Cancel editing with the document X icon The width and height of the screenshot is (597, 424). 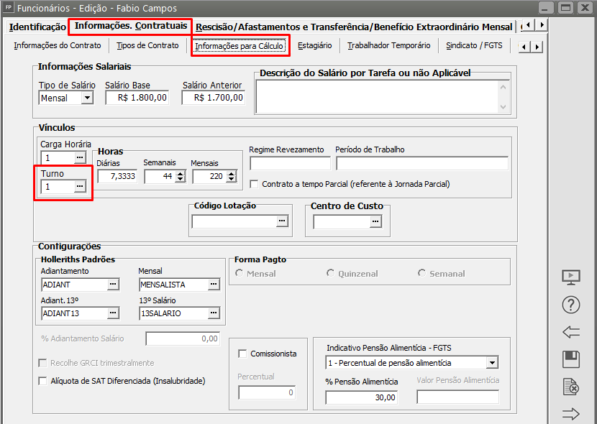click(570, 387)
